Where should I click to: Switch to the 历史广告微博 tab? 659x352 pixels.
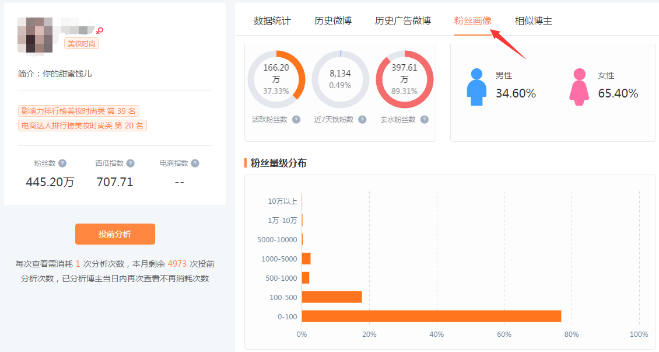402,20
